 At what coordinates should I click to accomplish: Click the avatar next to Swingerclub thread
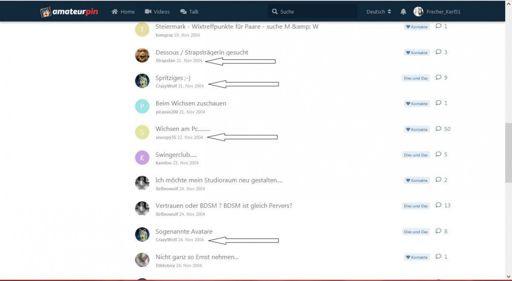(142, 158)
